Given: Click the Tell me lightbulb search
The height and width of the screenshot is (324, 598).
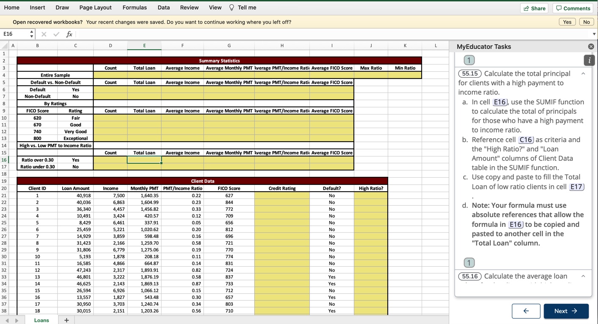Looking at the screenshot, I should (242, 8).
